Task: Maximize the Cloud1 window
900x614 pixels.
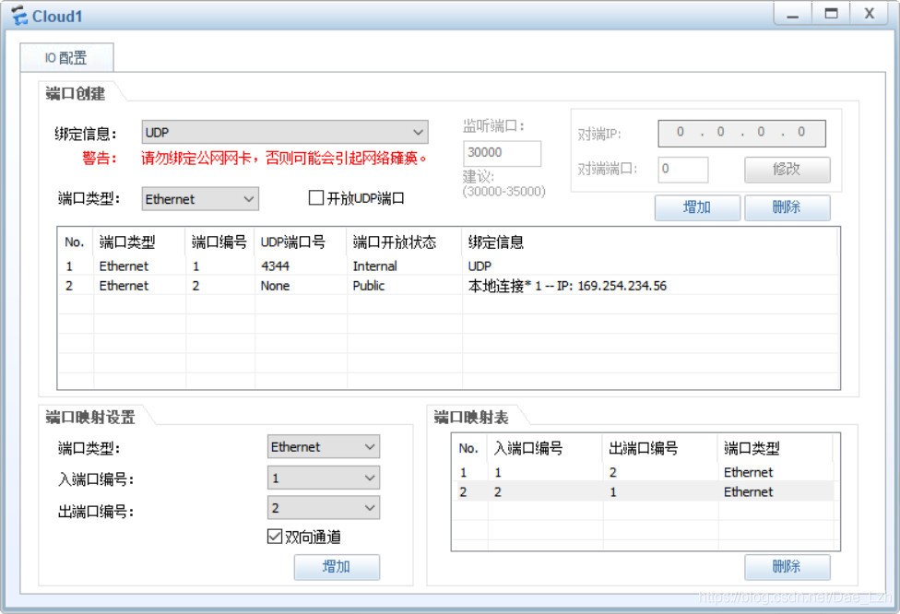Action: (x=831, y=14)
